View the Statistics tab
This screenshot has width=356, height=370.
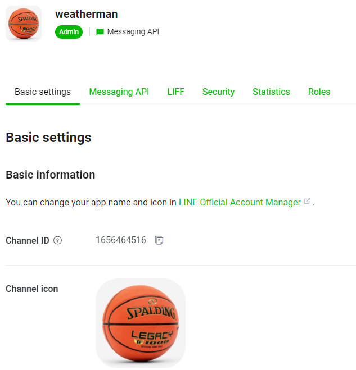(271, 92)
